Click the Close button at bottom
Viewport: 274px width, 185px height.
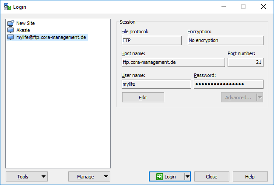pyautogui.click(x=211, y=177)
